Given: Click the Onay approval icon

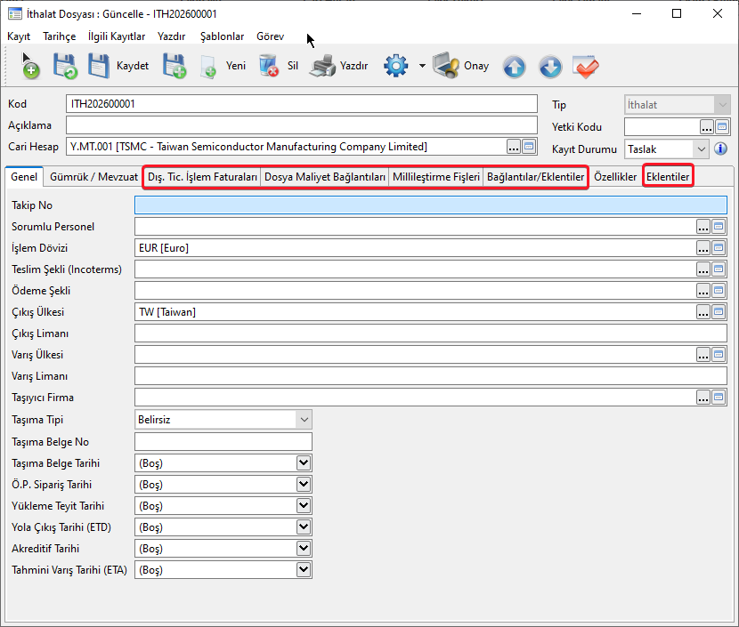Looking at the screenshot, I should [x=446, y=66].
